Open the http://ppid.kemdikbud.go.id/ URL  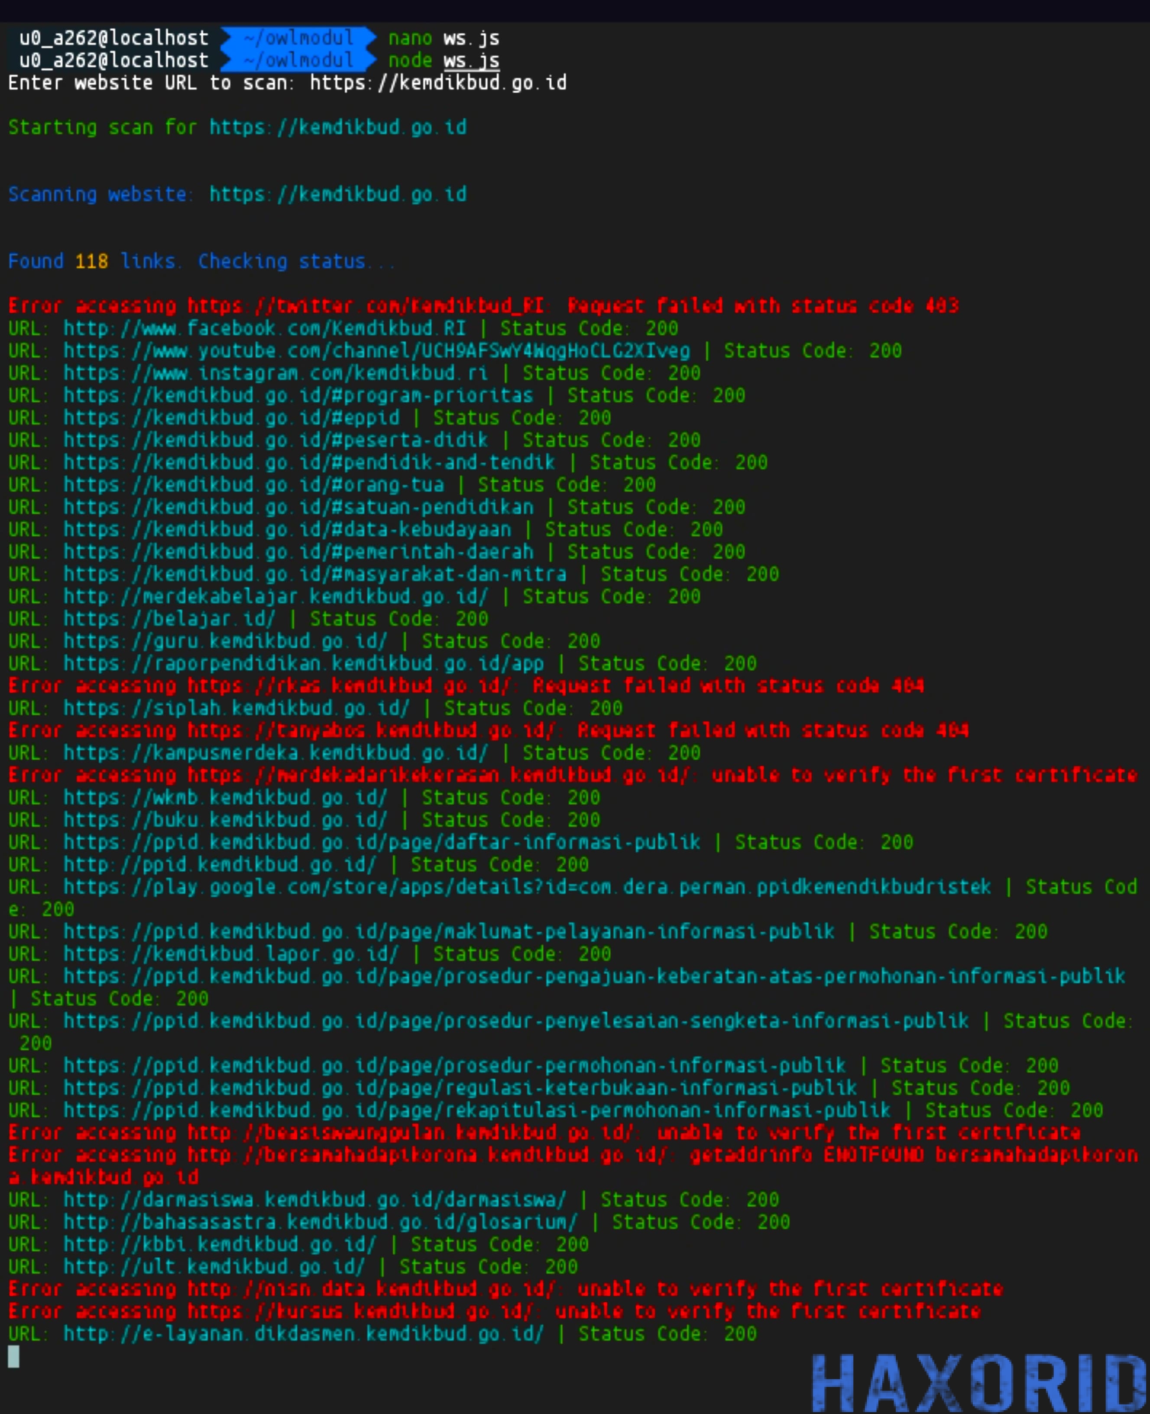219,866
